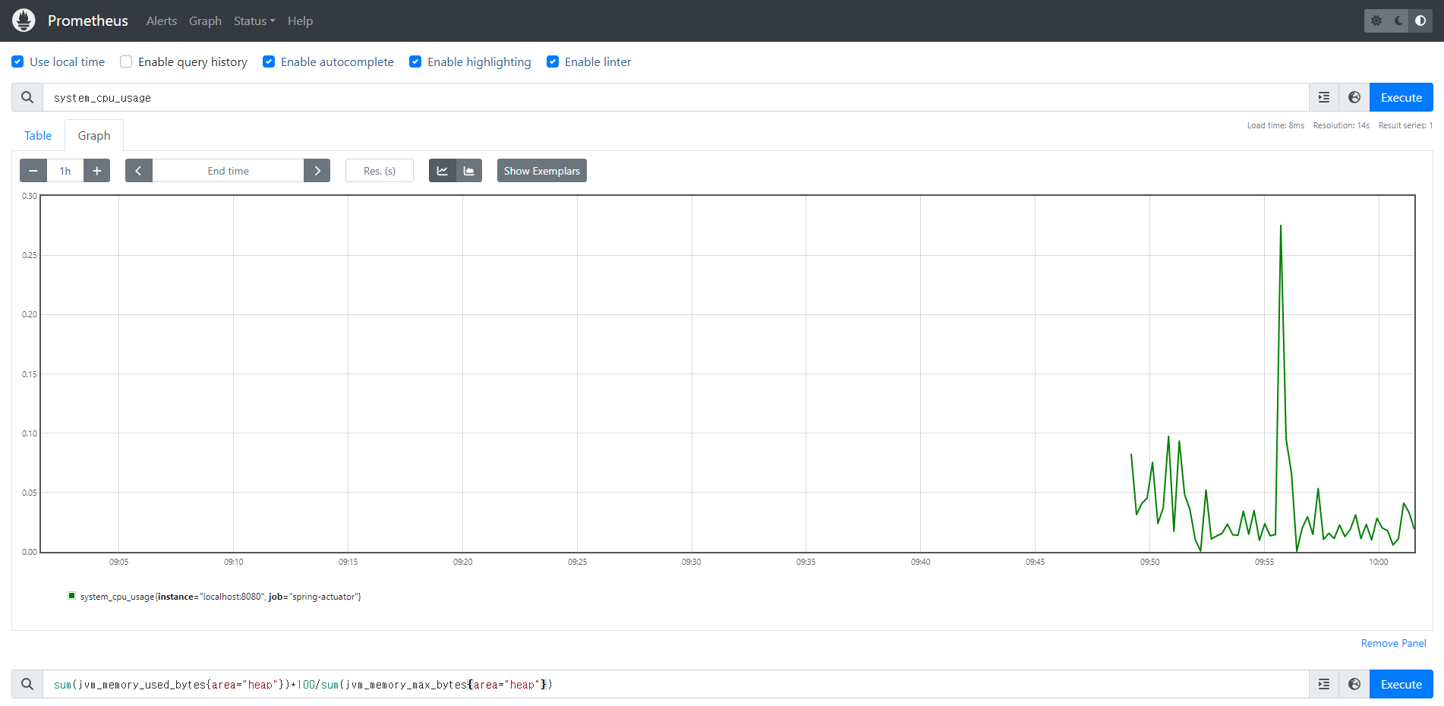Open metrics explorer for second query
The image size is (1444, 706).
(x=1354, y=684)
